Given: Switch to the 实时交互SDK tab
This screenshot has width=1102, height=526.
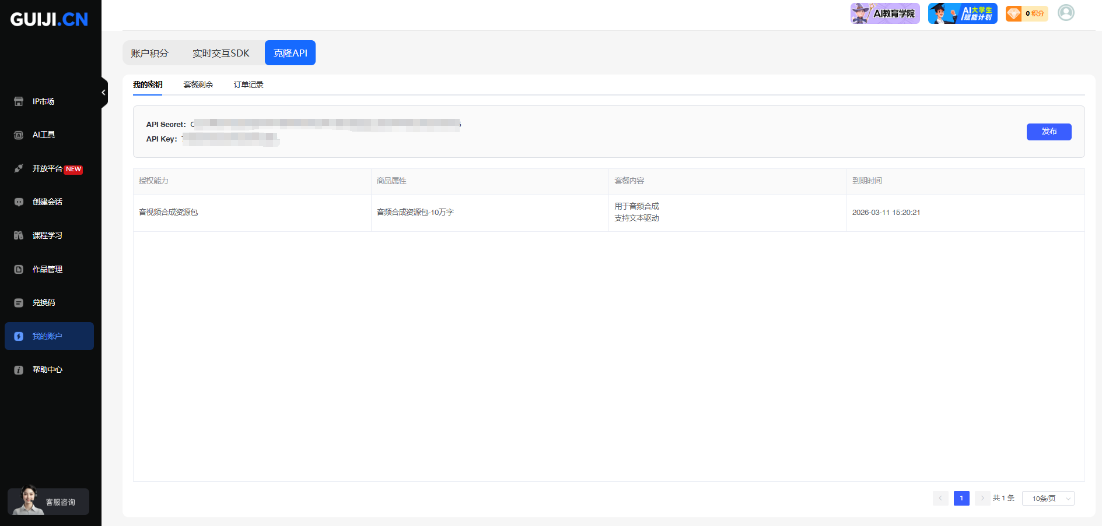Looking at the screenshot, I should click(221, 53).
